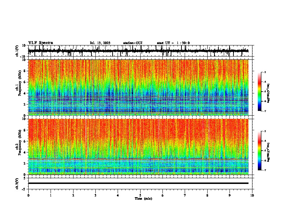This screenshot has width=284, height=219.
Task: Click the 8 kHz tick of ch.1 spectrogram
Action: pos(25,71)
